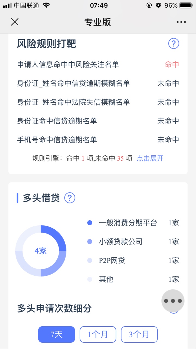Tap the red 命中 result status
196x349 pixels.
172,65
